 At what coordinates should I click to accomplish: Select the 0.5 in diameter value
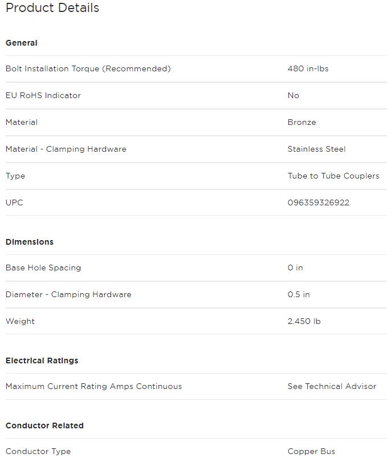[299, 295]
